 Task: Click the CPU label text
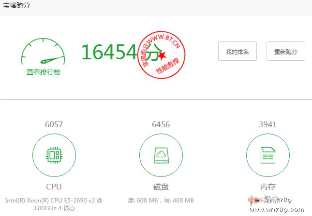point(54,187)
